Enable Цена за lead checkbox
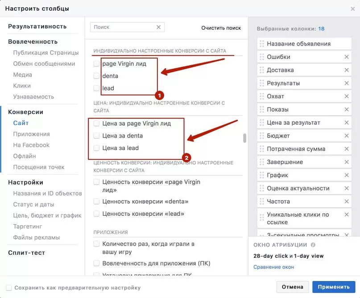This screenshot has height=298, width=360. (96, 148)
